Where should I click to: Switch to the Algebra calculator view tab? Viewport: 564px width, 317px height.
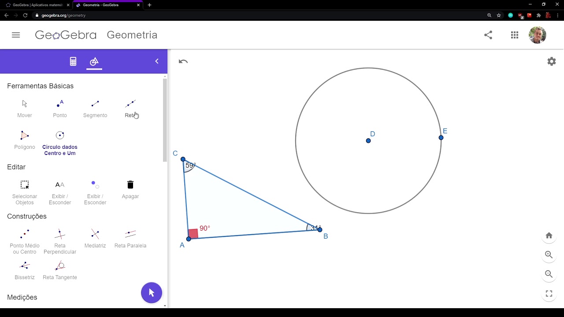point(73,62)
